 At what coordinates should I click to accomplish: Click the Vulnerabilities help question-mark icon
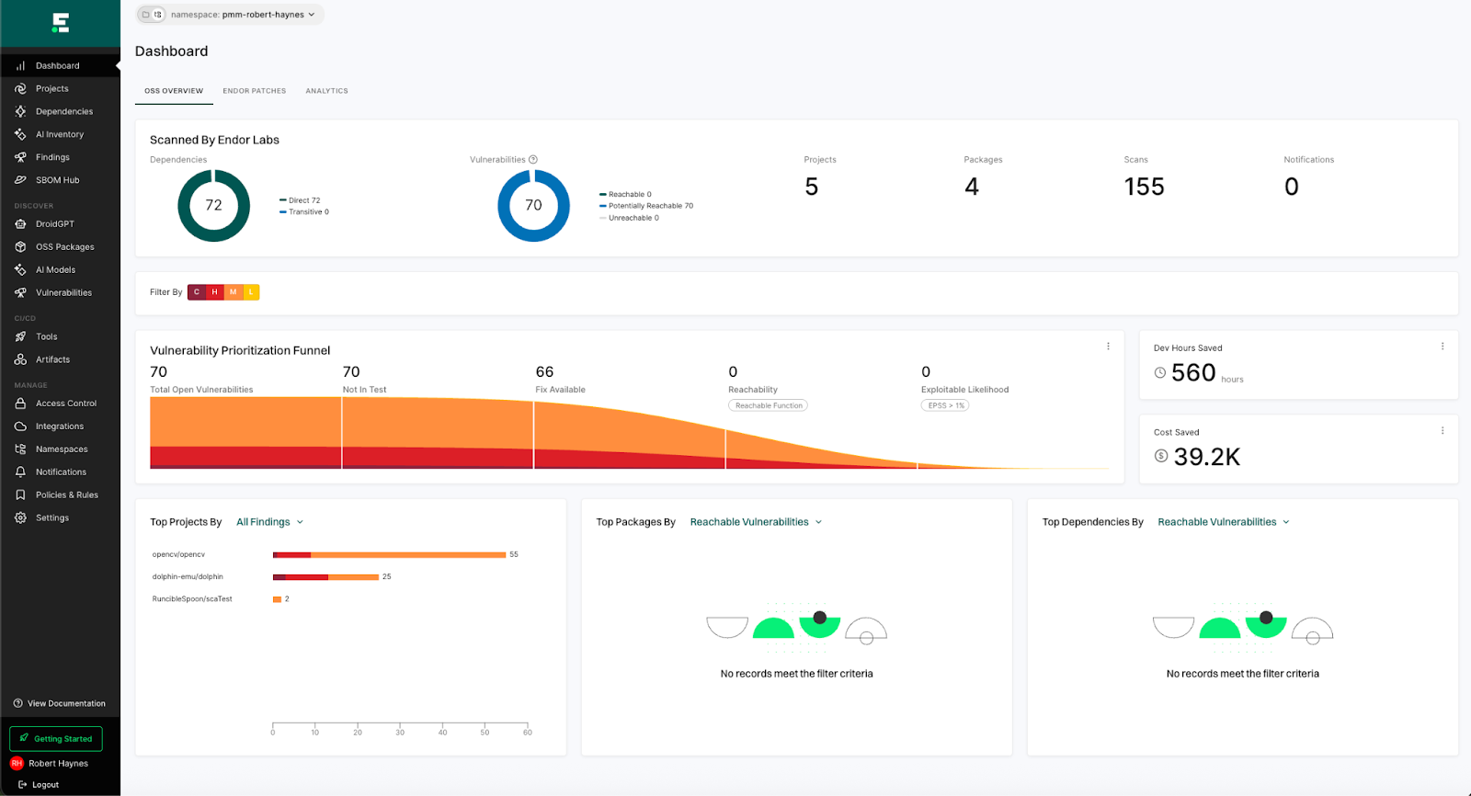[x=533, y=160]
